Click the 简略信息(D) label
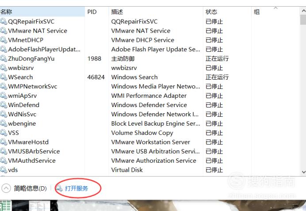 pos(30,188)
